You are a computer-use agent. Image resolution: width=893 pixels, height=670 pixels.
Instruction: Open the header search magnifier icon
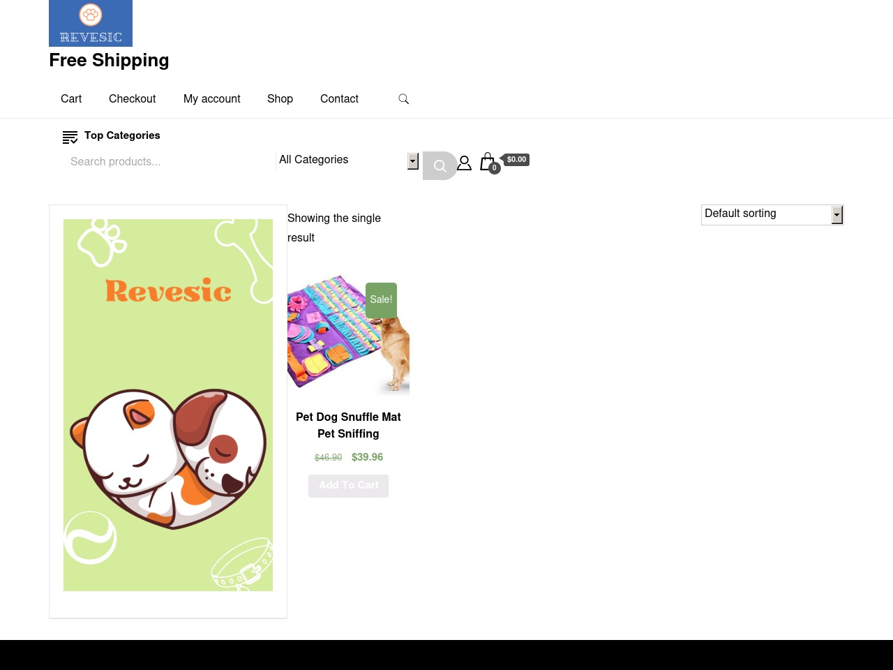(403, 99)
